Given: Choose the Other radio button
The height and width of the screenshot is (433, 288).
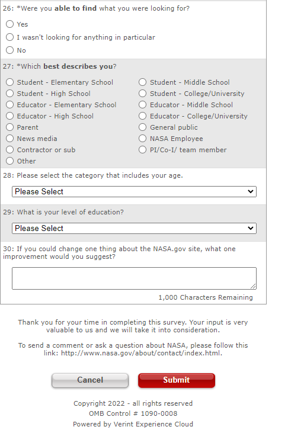Looking at the screenshot, I should [x=9, y=161].
